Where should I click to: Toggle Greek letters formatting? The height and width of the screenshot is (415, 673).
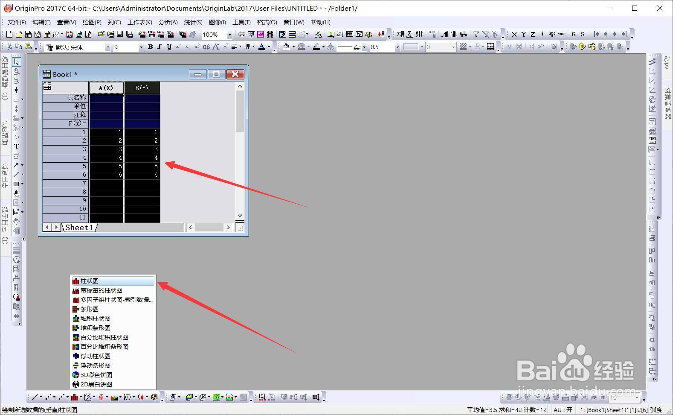coord(206,47)
